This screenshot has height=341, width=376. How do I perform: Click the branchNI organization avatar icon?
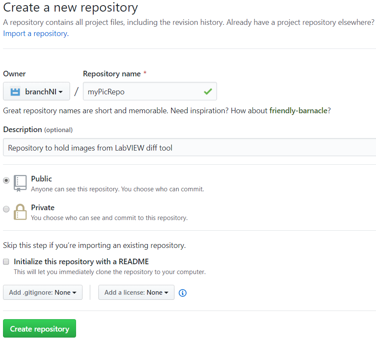(15, 91)
